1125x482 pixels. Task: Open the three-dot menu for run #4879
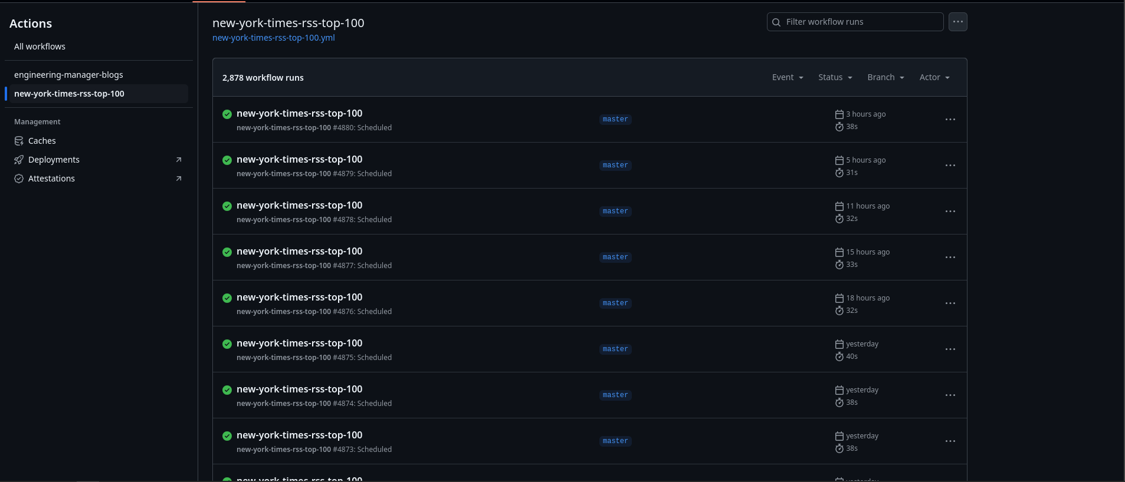click(950, 166)
